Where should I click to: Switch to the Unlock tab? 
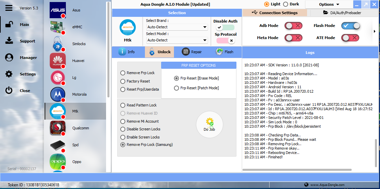pyautogui.click(x=159, y=52)
